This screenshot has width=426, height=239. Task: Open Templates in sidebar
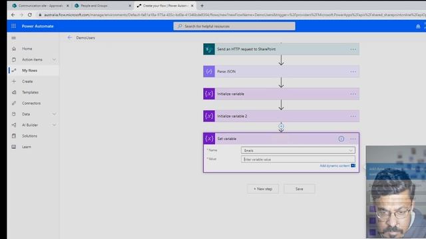click(30, 92)
